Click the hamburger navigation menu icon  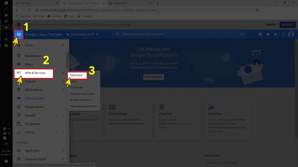(x=19, y=34)
